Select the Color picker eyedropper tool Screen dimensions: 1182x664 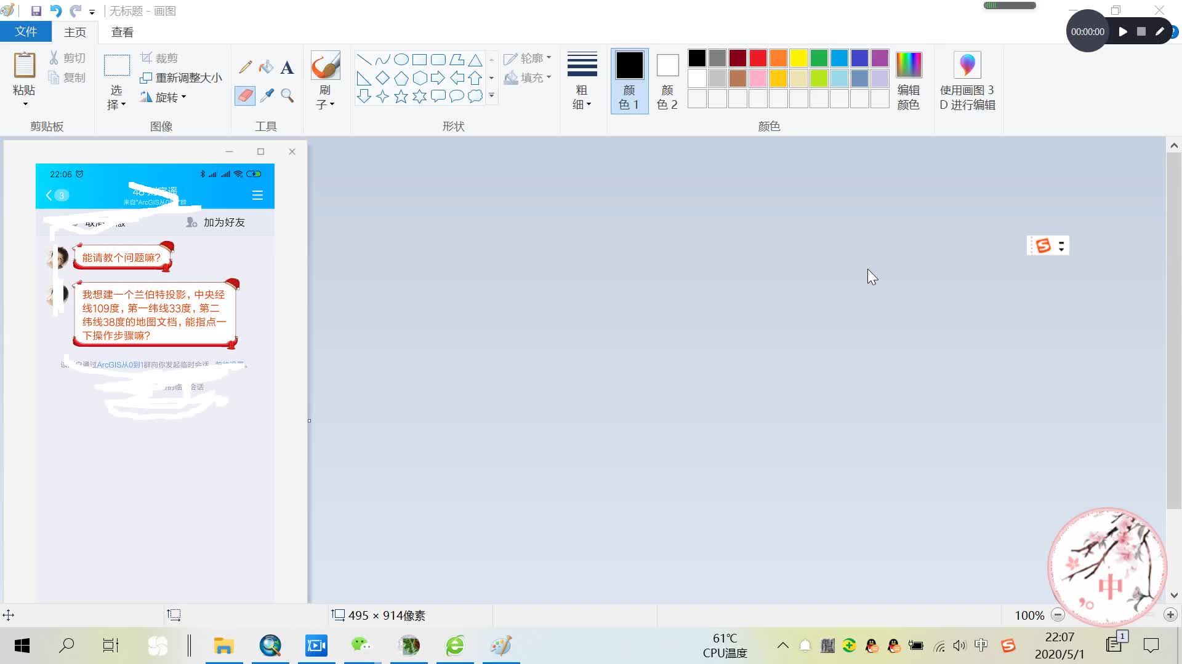267,95
